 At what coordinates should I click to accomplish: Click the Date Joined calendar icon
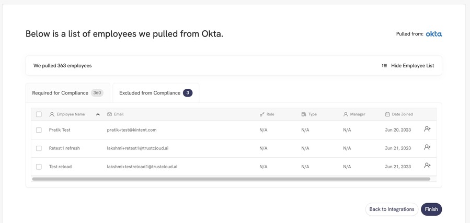[x=387, y=114]
